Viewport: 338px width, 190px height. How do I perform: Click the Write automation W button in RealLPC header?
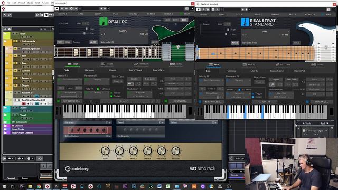67,8
